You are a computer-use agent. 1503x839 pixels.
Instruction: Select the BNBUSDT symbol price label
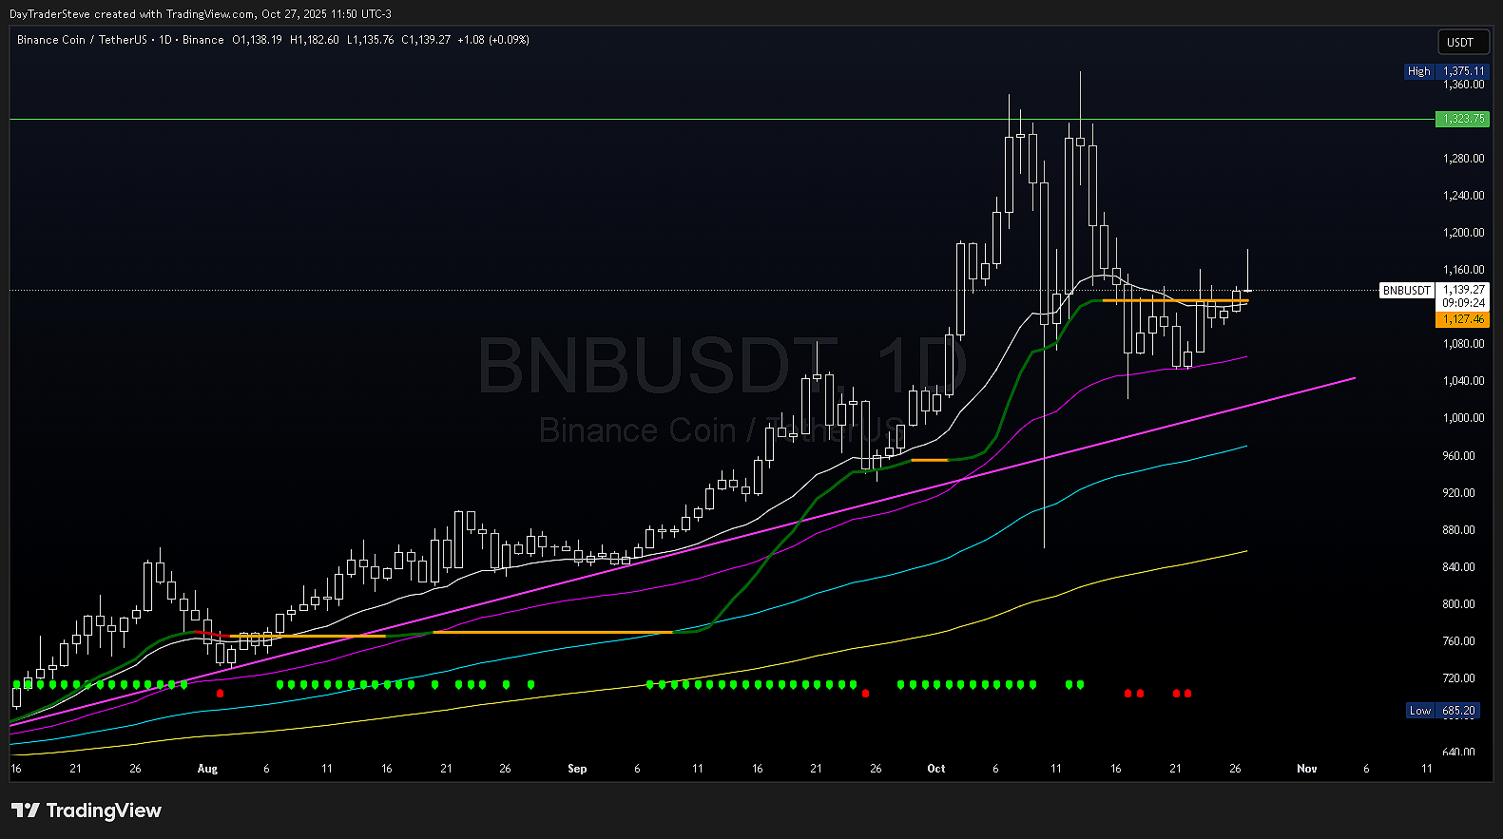(x=1406, y=291)
